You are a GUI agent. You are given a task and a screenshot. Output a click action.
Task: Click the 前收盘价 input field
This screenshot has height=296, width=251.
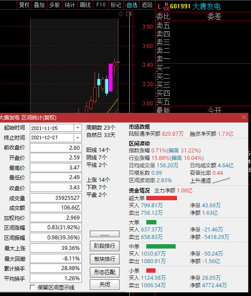click(x=56, y=148)
